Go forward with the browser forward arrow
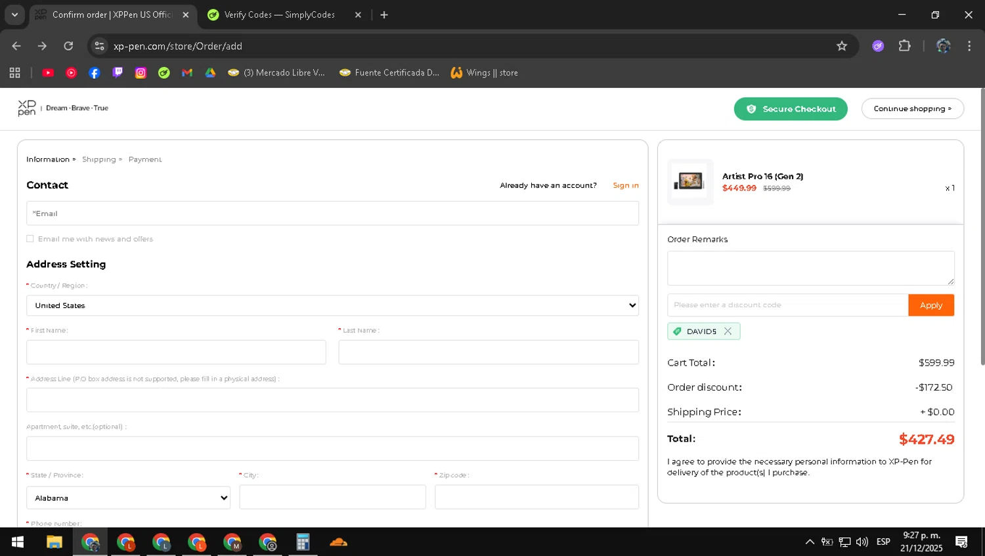Image resolution: width=985 pixels, height=556 pixels. tap(42, 46)
